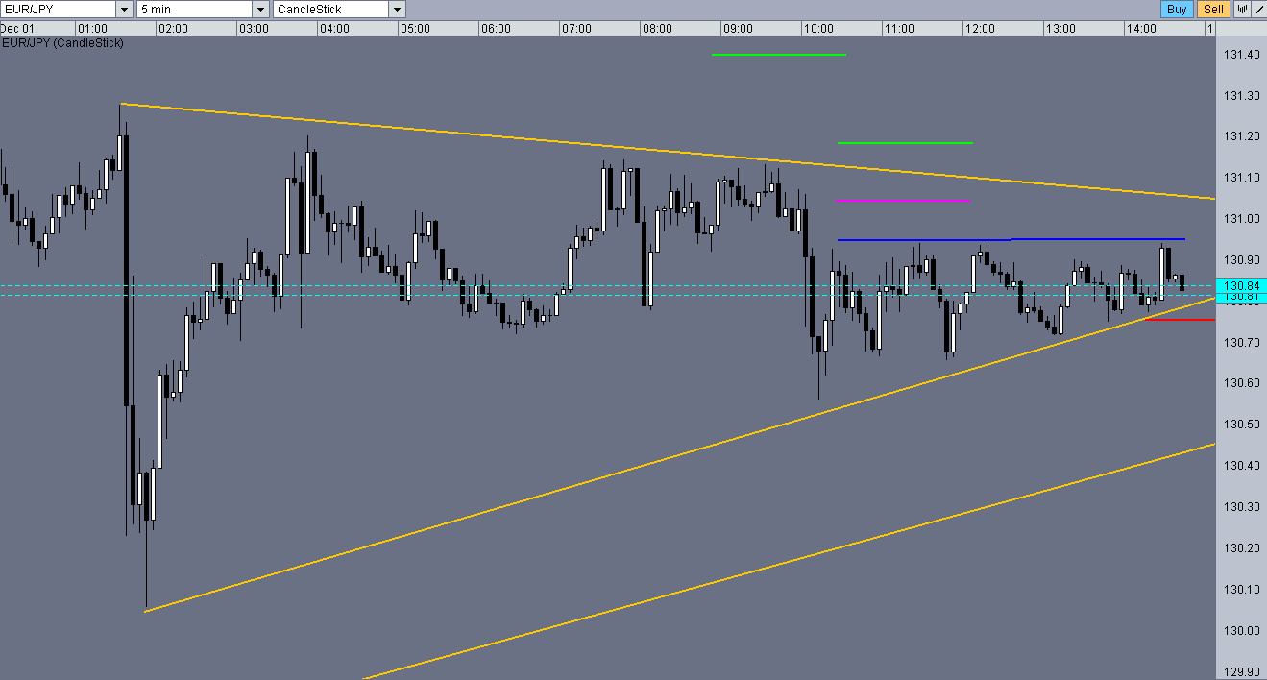Click the 131.20 price axis label

point(1242,137)
